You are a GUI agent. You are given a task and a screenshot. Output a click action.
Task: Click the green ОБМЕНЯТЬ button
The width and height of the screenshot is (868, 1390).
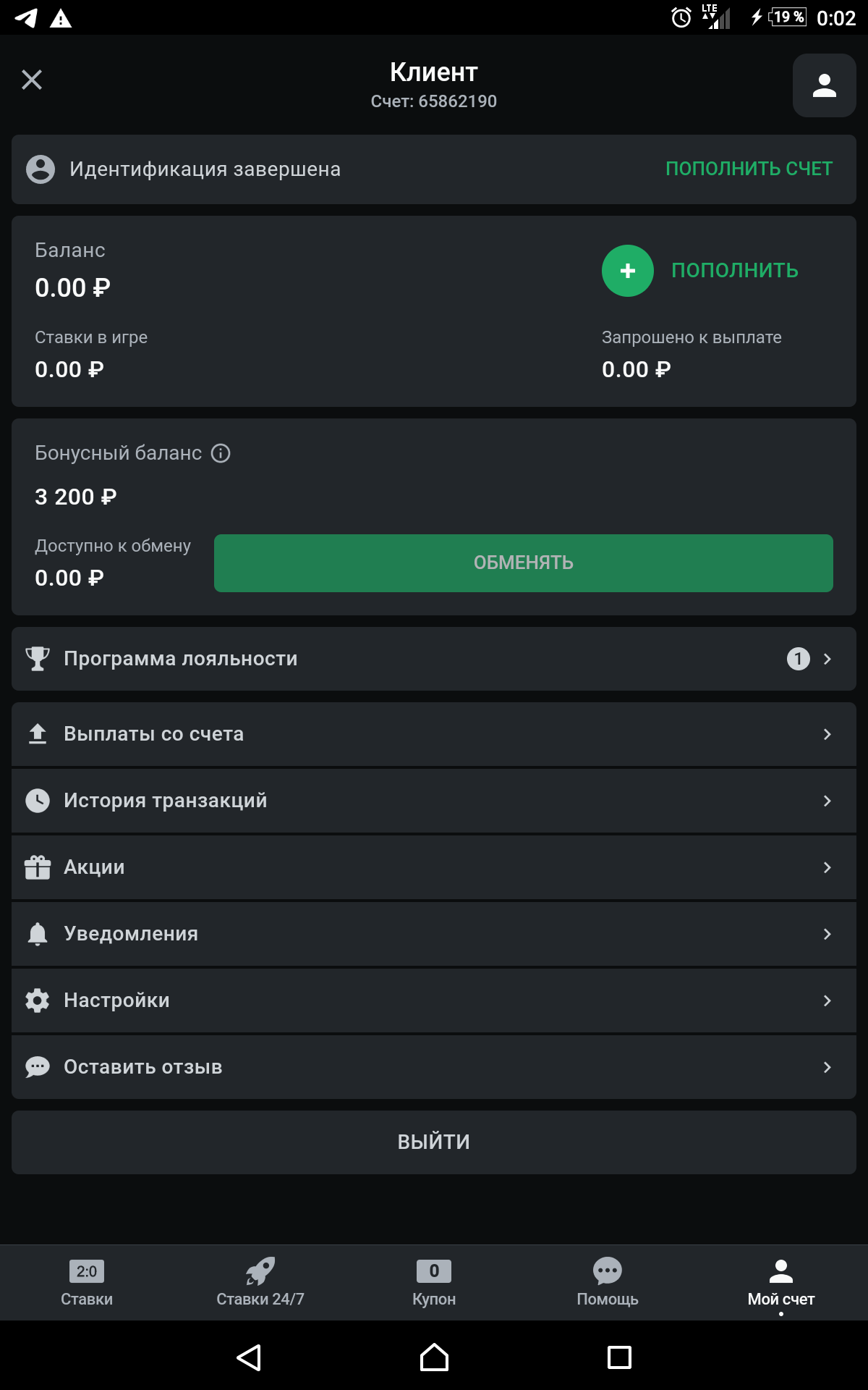(x=524, y=563)
